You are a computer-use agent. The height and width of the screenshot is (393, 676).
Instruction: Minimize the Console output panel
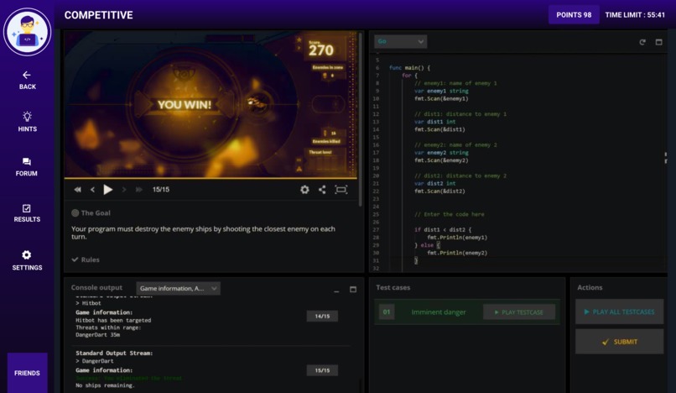coord(336,291)
